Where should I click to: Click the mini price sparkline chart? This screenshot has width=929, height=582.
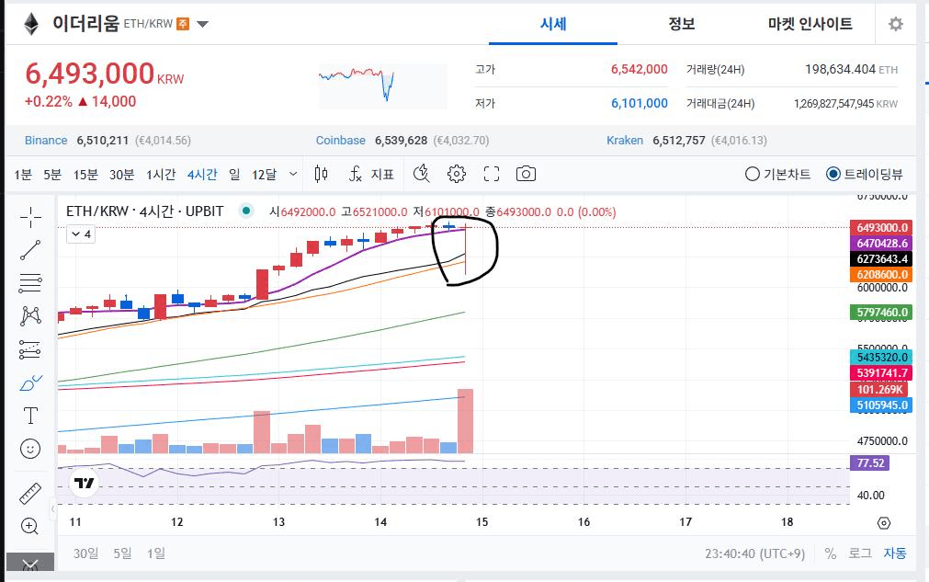click(x=383, y=86)
